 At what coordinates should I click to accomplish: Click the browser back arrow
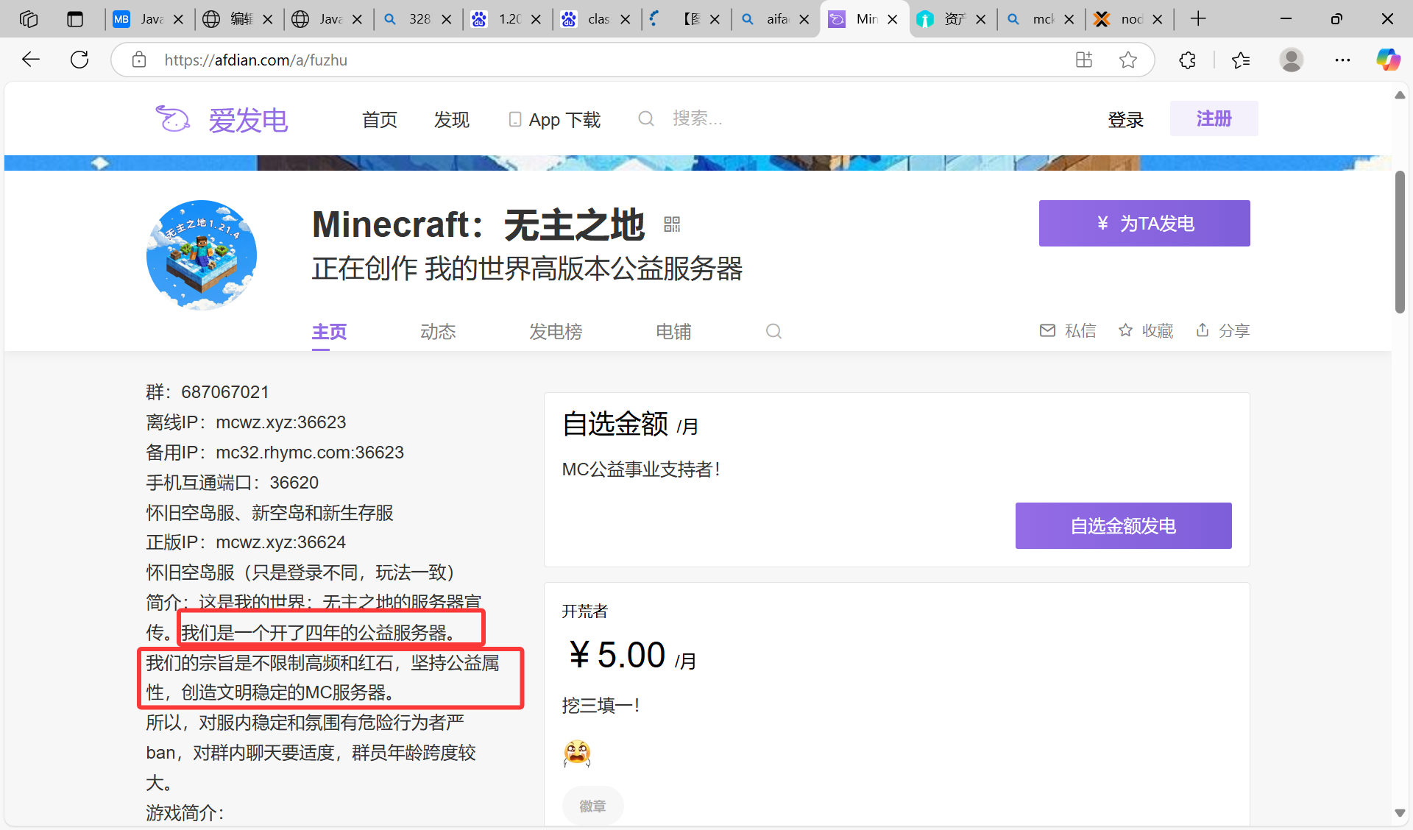[31, 60]
